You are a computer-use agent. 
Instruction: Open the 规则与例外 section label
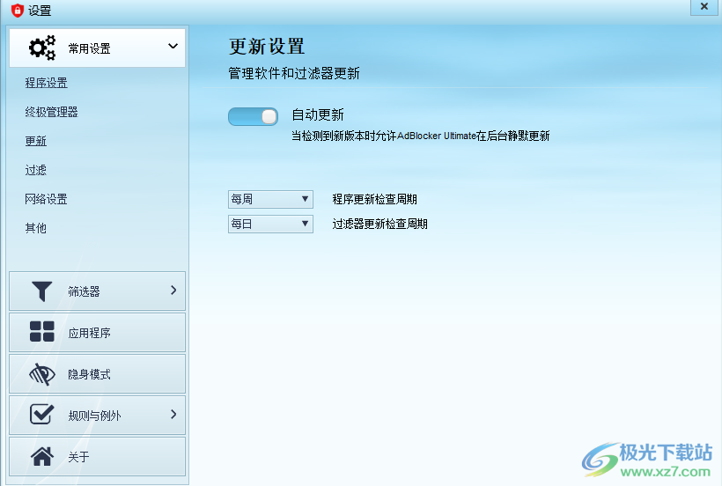[94, 416]
